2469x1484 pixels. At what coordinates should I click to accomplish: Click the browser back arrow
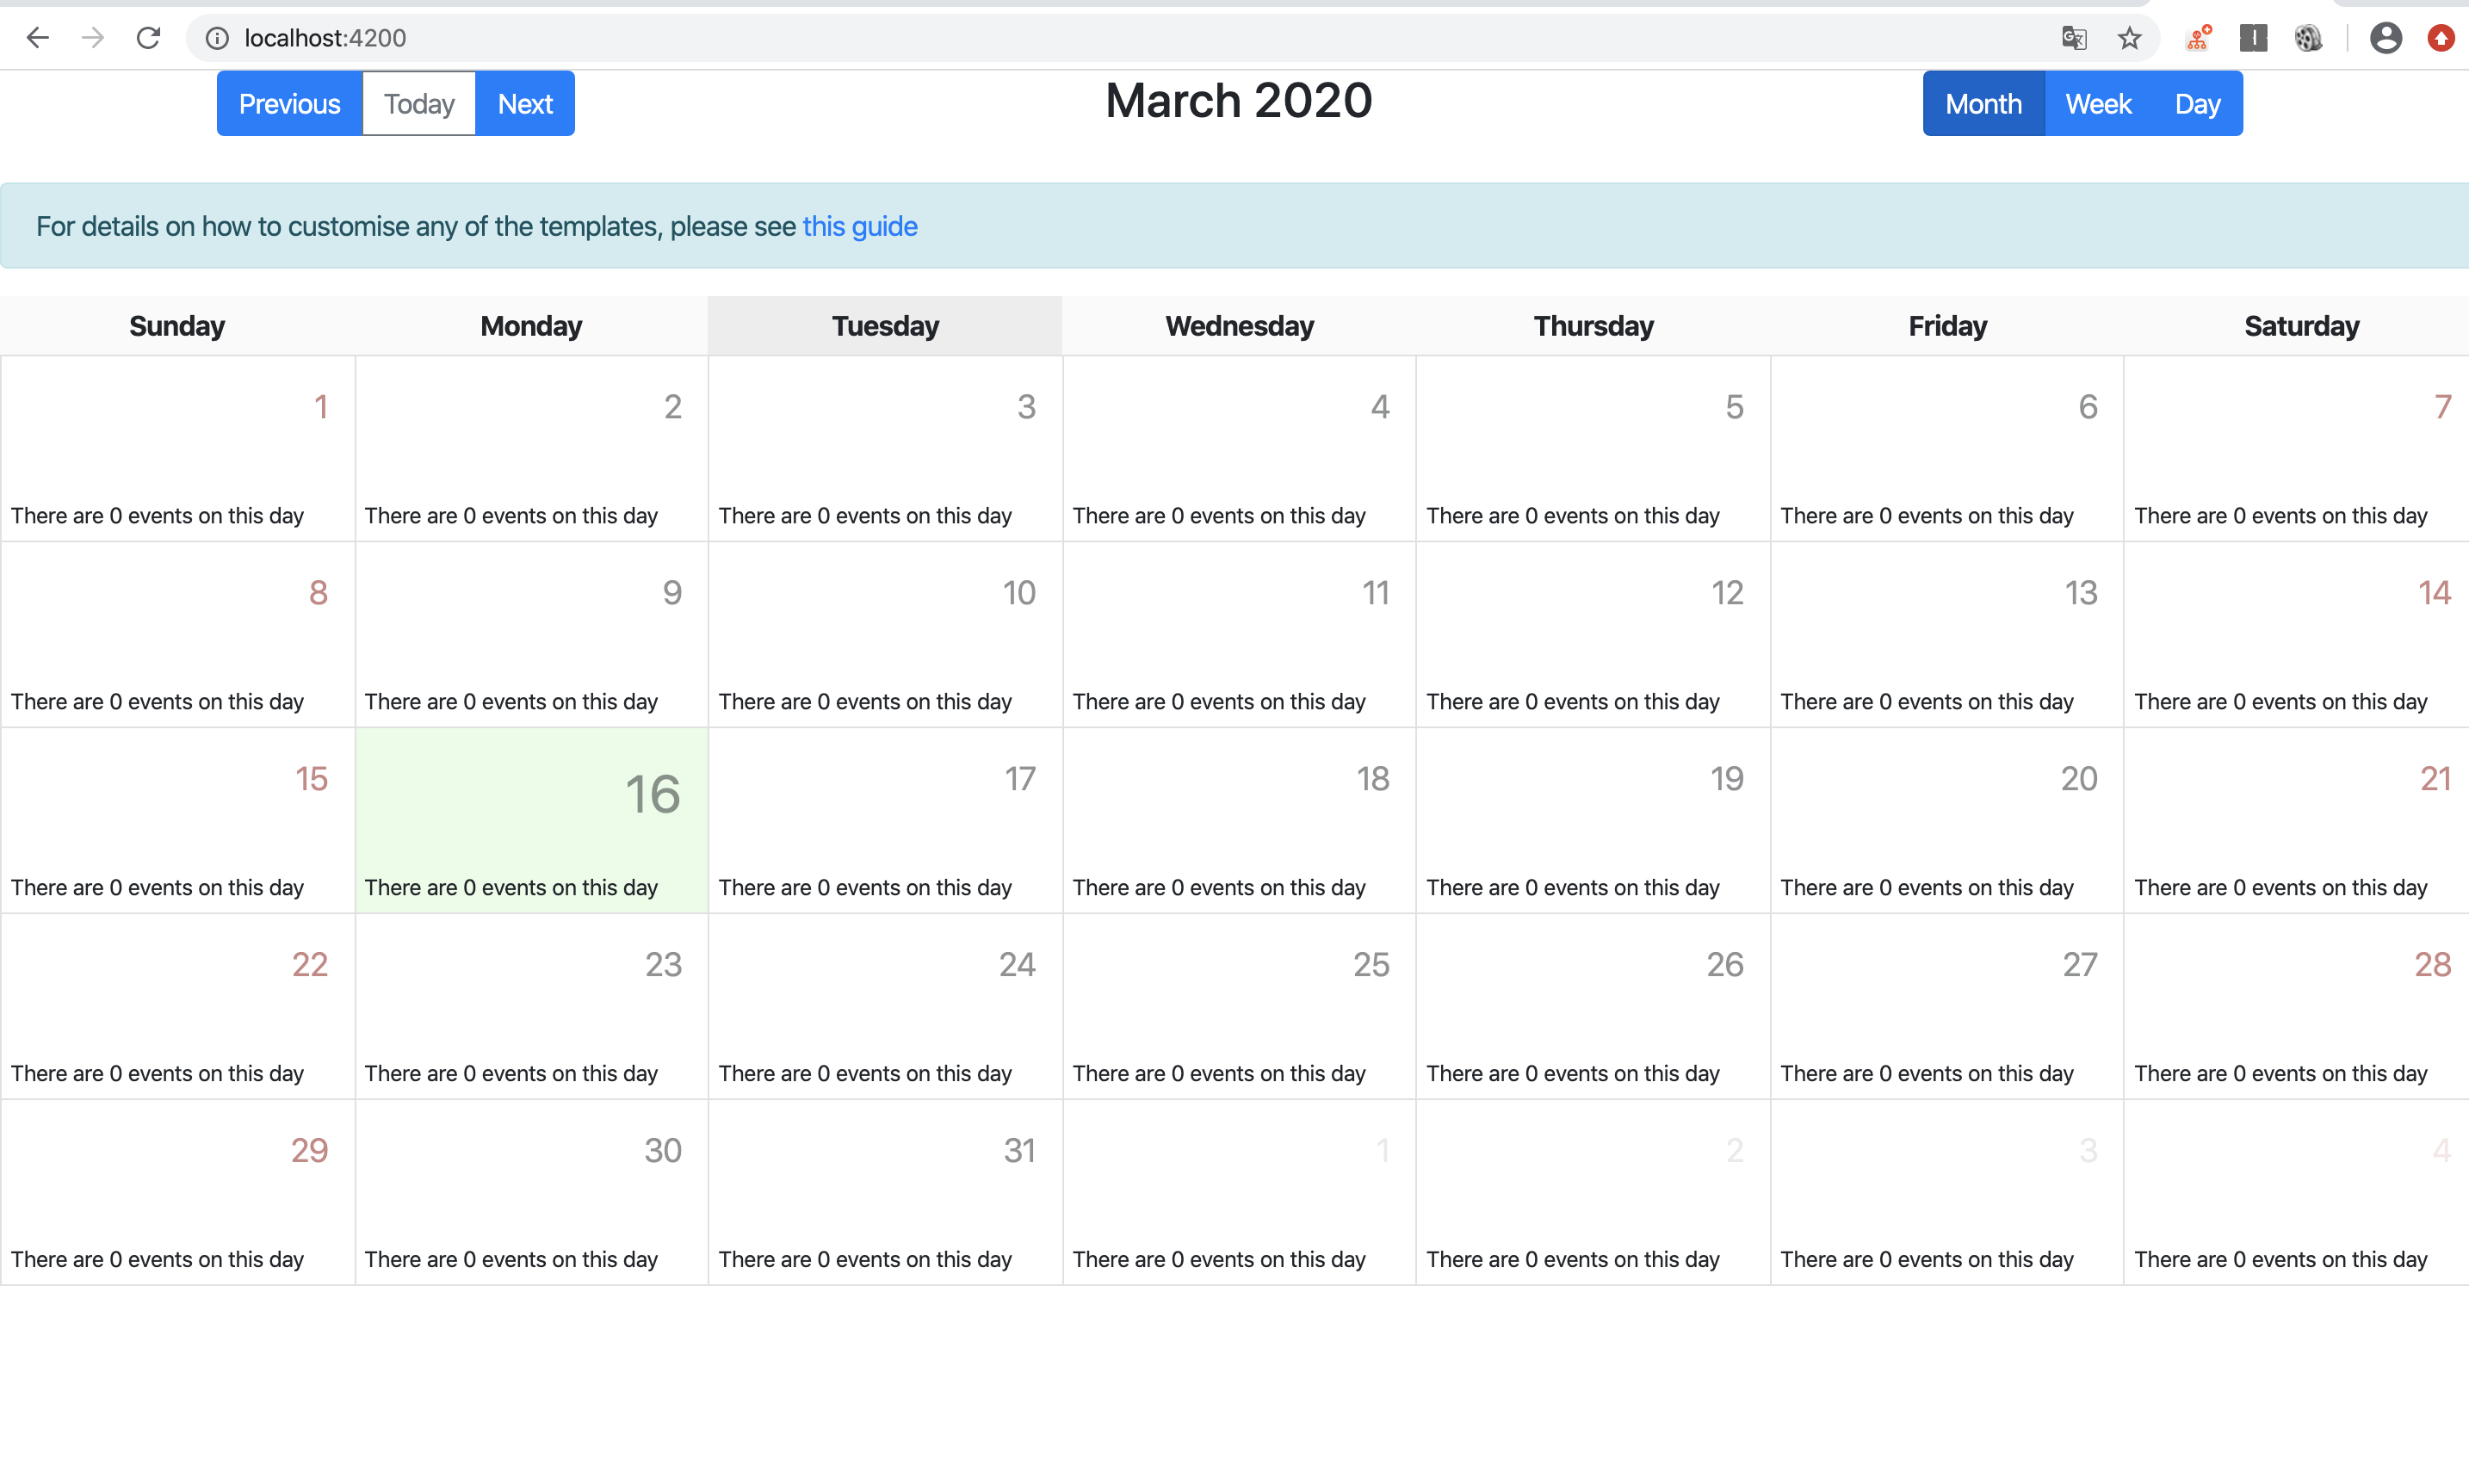pyautogui.click(x=37, y=38)
